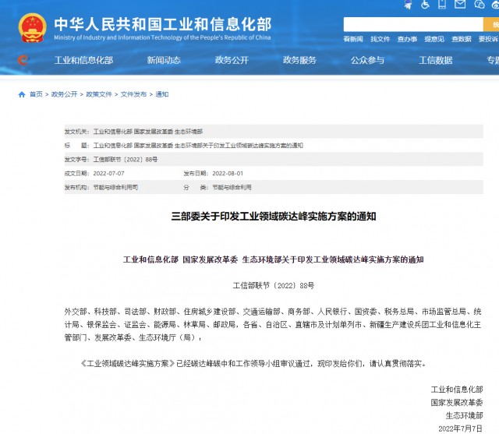Click the rocket mascot icon
The image size is (499, 434).
(x=408, y=4)
